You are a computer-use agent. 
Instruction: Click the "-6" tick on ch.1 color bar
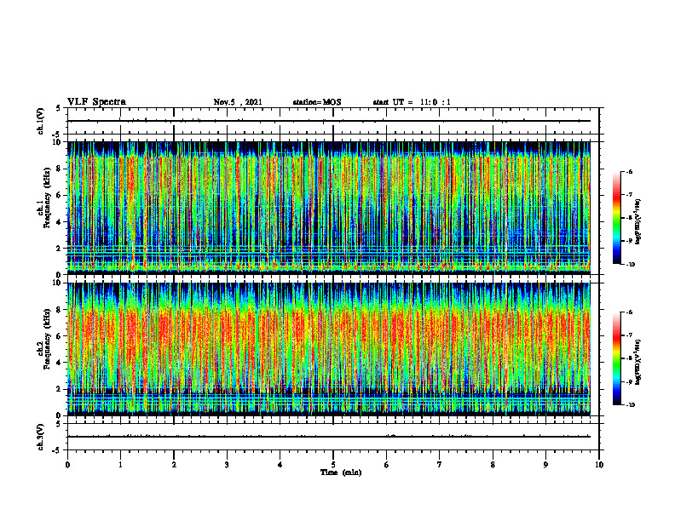pos(629,172)
